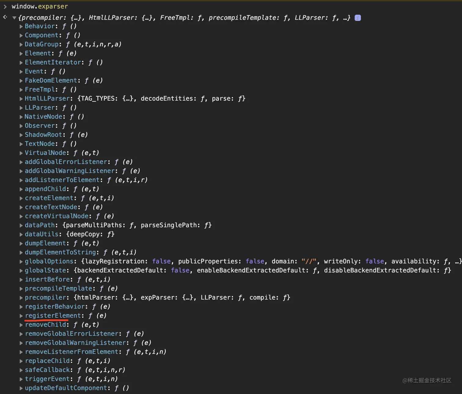
Task: Click the info badge icon after the object summary
Action: coord(358,18)
